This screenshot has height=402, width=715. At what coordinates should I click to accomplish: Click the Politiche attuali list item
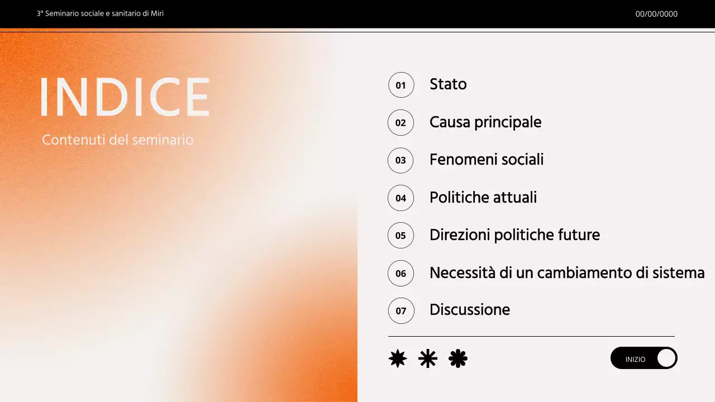tap(483, 197)
